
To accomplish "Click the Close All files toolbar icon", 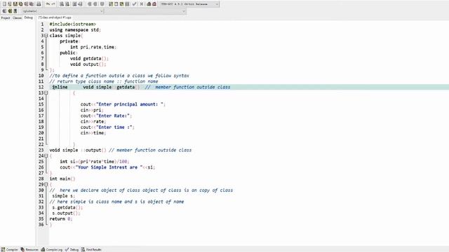I will [32, 4].
